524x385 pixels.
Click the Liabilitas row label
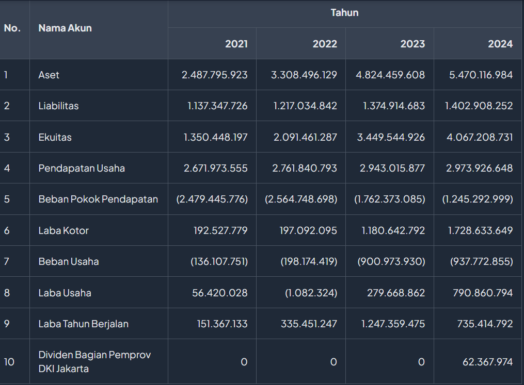click(x=58, y=106)
